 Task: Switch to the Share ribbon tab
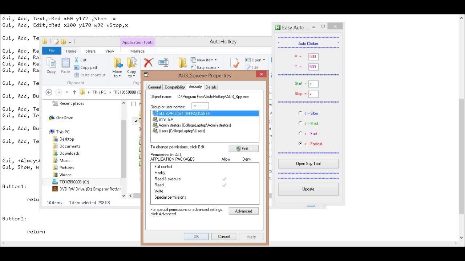point(90,51)
